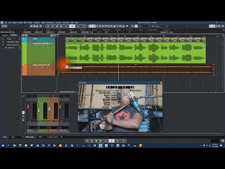
Task: Open the info line setup gear
Action: 224,30
